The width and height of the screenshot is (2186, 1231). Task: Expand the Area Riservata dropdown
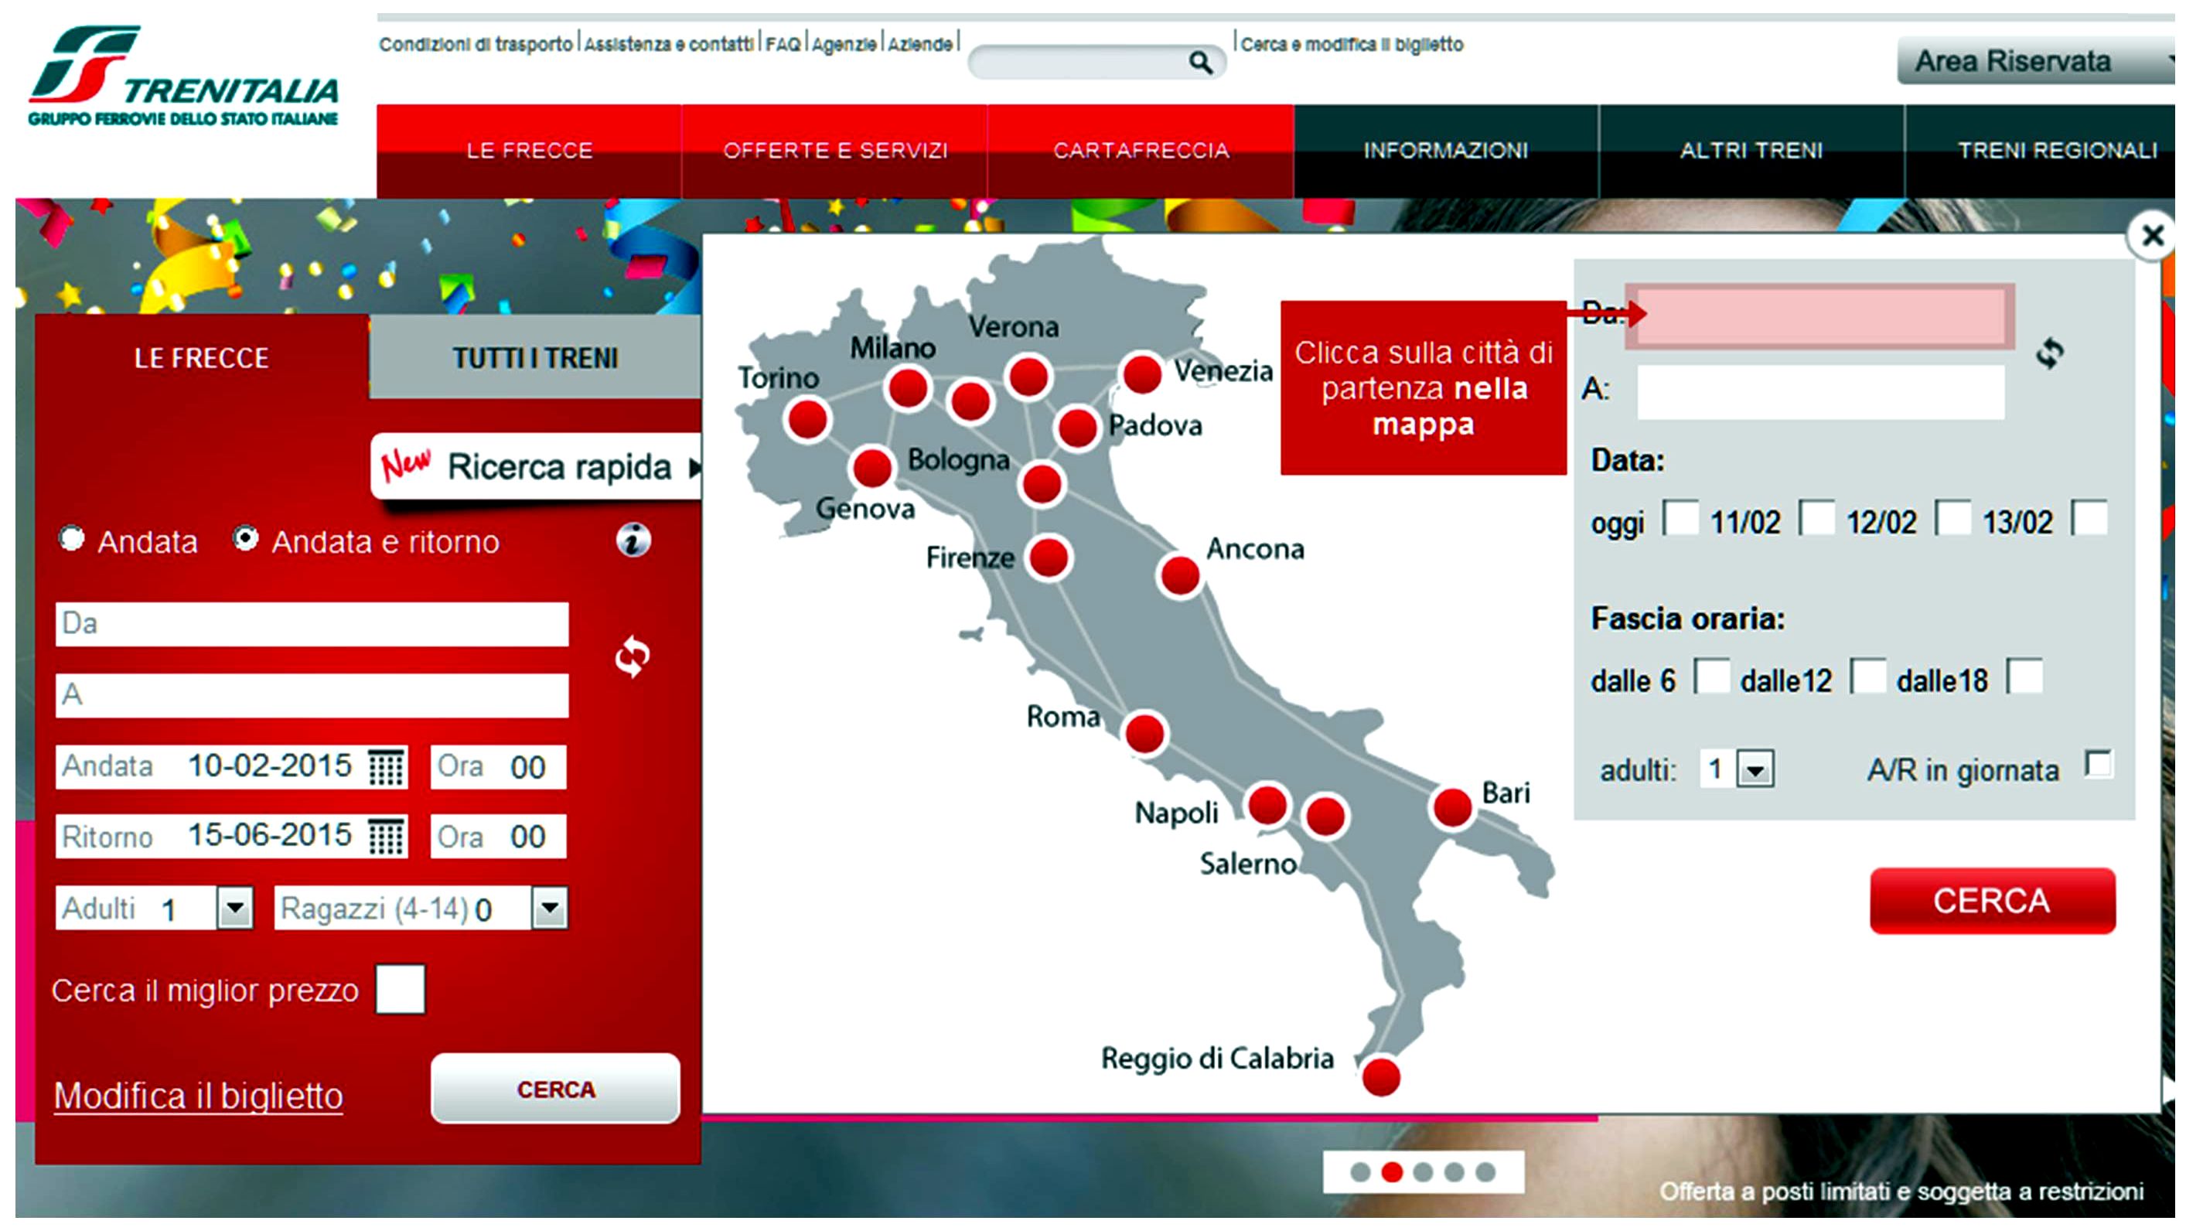tap(2035, 61)
